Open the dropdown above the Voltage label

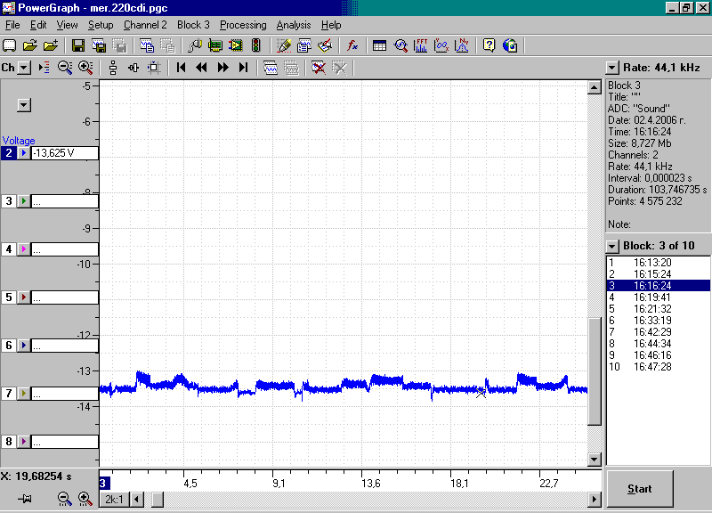coord(24,105)
